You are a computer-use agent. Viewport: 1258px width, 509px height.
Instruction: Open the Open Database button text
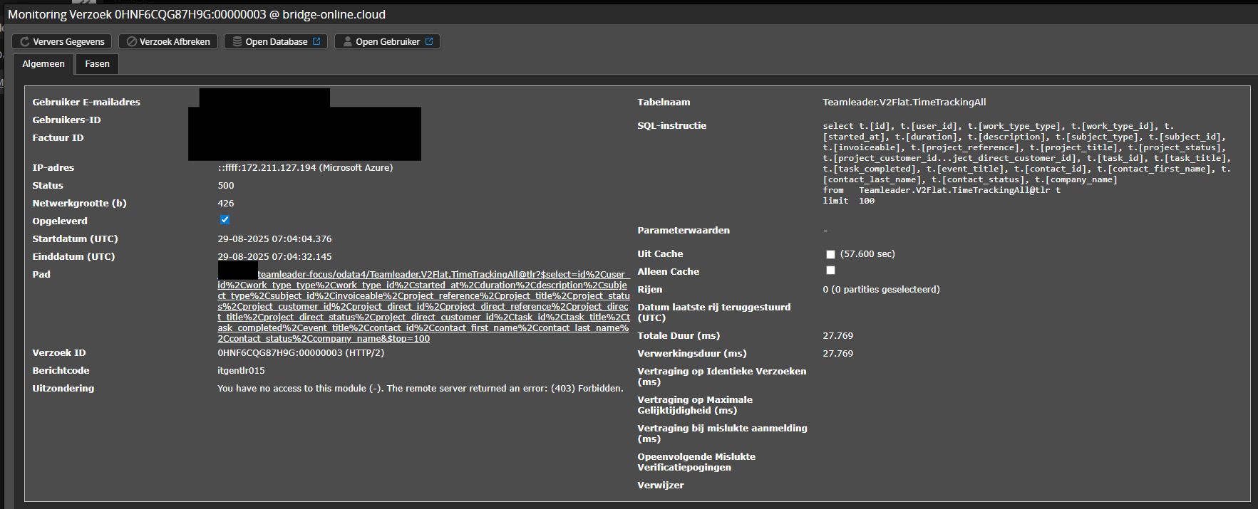pos(276,42)
